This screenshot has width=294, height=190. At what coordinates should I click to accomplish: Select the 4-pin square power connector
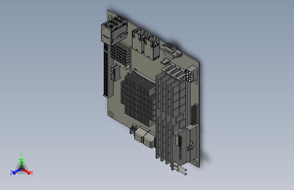pyautogui.click(x=192, y=74)
